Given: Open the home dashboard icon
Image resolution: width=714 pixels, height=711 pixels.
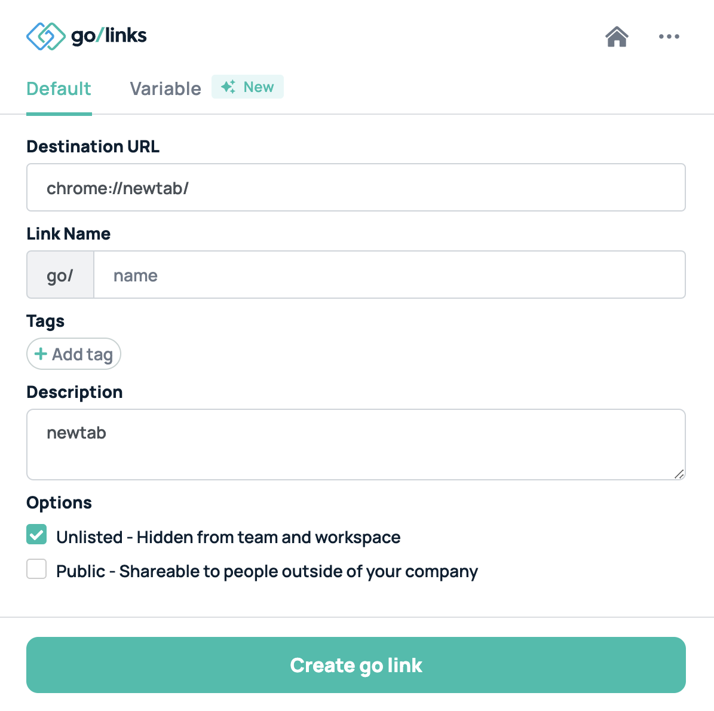Looking at the screenshot, I should [617, 36].
